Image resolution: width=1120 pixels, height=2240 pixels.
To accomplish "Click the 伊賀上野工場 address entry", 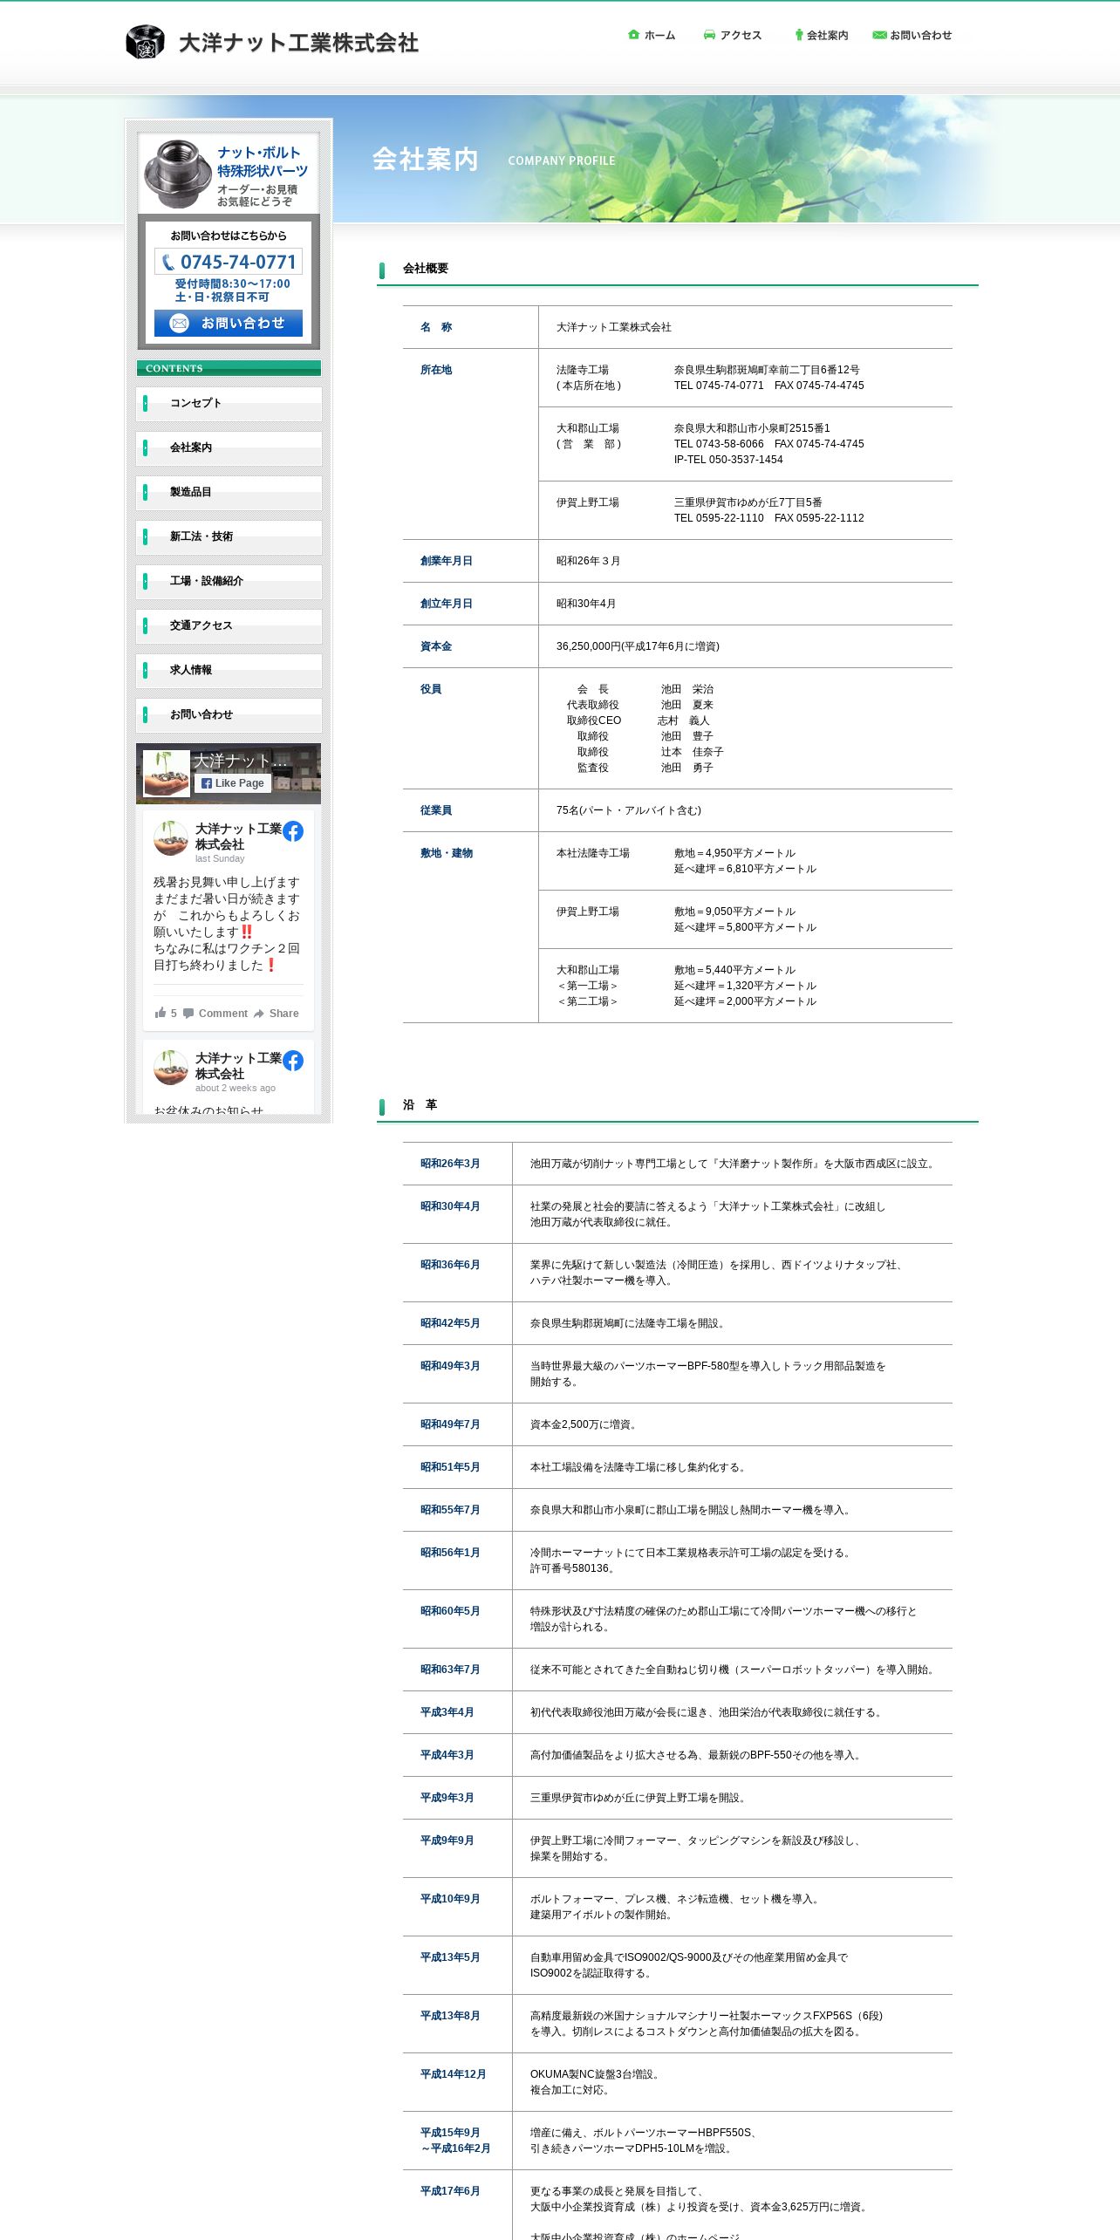I will [x=745, y=510].
